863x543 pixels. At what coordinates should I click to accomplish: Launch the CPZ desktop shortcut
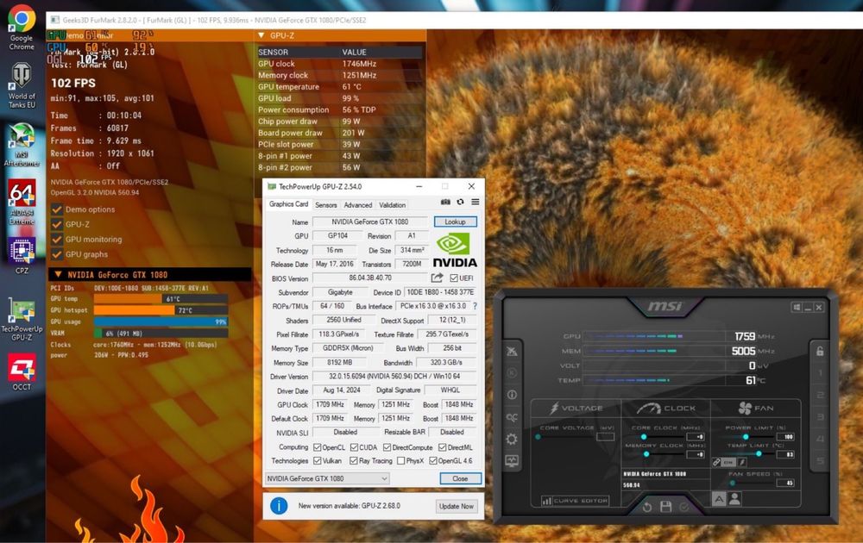[22, 256]
